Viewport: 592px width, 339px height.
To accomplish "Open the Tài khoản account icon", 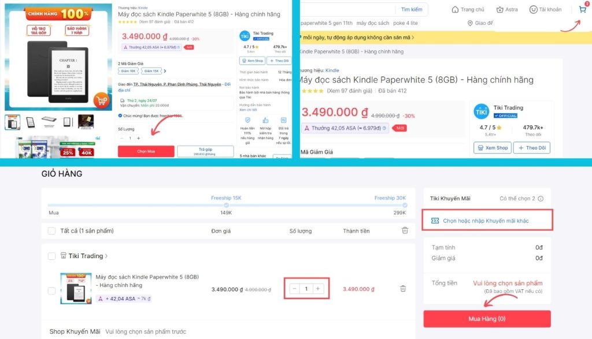I will point(533,9).
